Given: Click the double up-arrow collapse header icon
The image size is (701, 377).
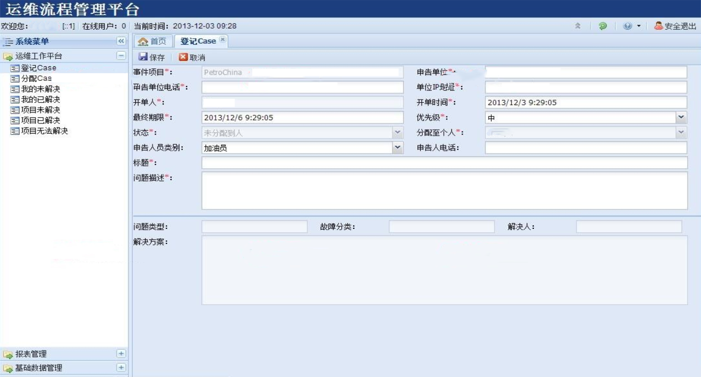Looking at the screenshot, I should (578, 26).
